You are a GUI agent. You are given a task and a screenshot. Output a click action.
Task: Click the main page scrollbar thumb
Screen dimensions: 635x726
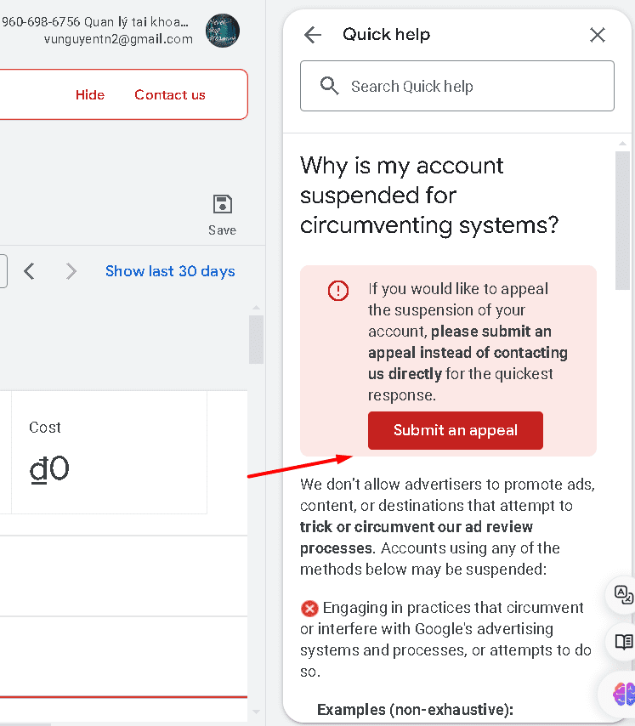pos(256,339)
